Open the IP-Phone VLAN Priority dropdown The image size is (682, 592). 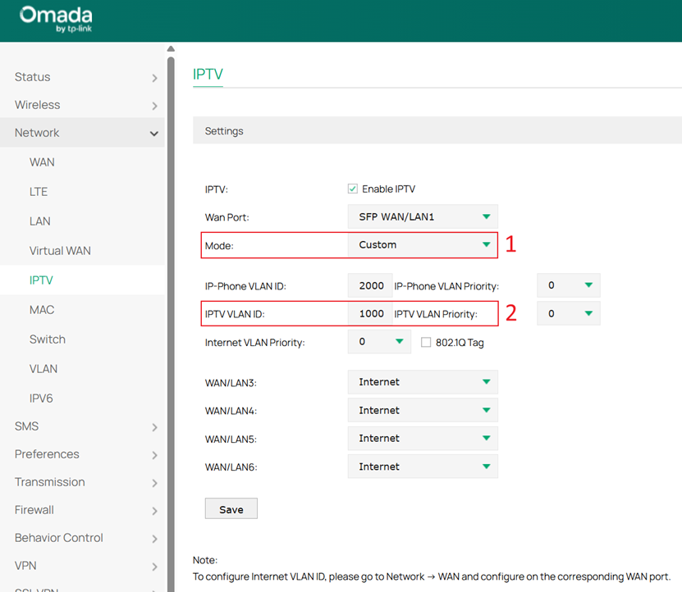point(568,284)
